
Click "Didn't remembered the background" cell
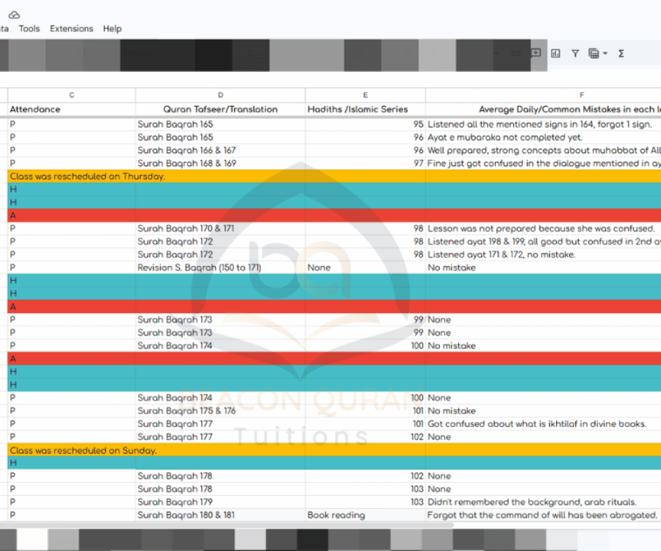[543, 502]
